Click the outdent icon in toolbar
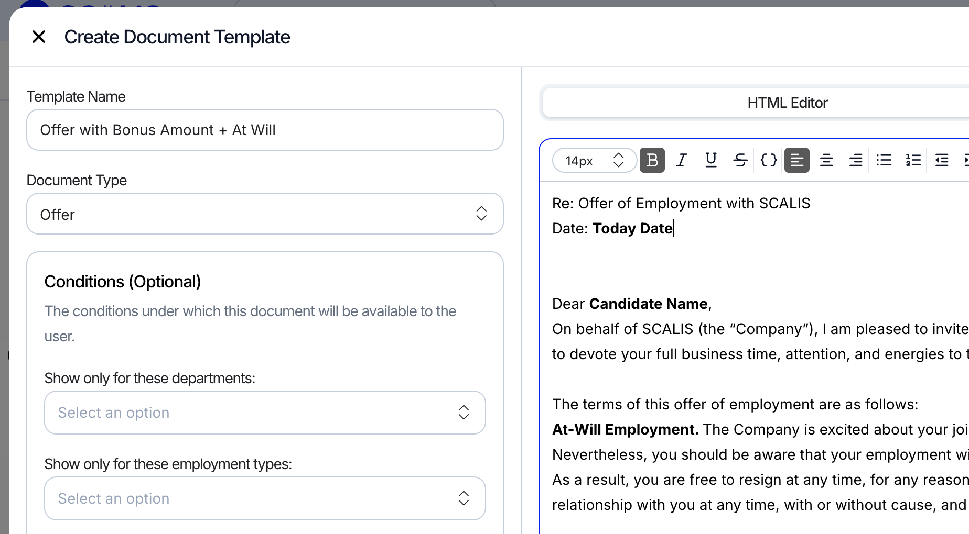Viewport: 969px width, 534px height. click(942, 160)
